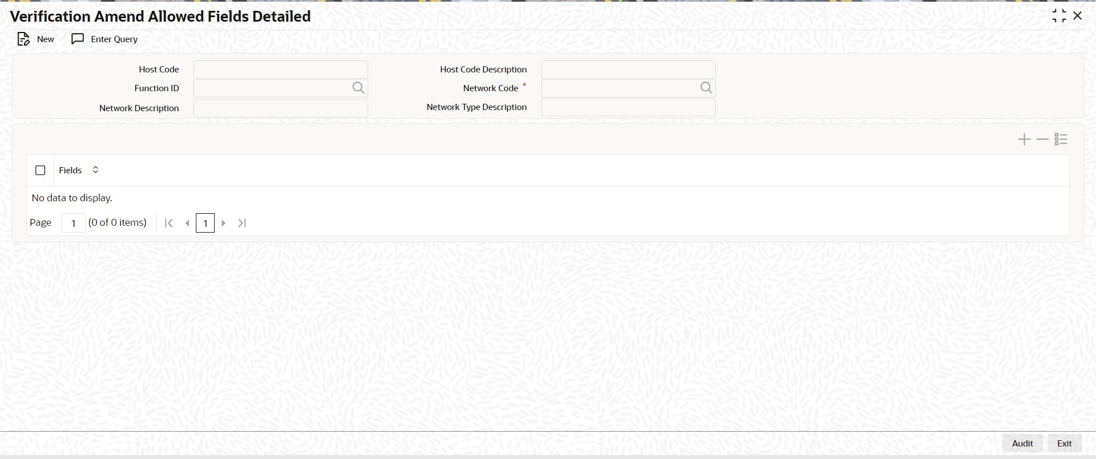Image resolution: width=1096 pixels, height=459 pixels.
Task: Go to the next page arrow
Action: 224,223
